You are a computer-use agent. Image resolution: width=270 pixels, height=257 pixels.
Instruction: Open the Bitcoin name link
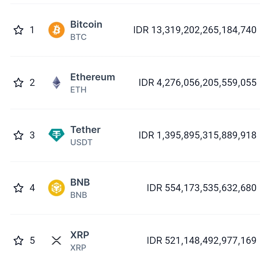point(86,24)
